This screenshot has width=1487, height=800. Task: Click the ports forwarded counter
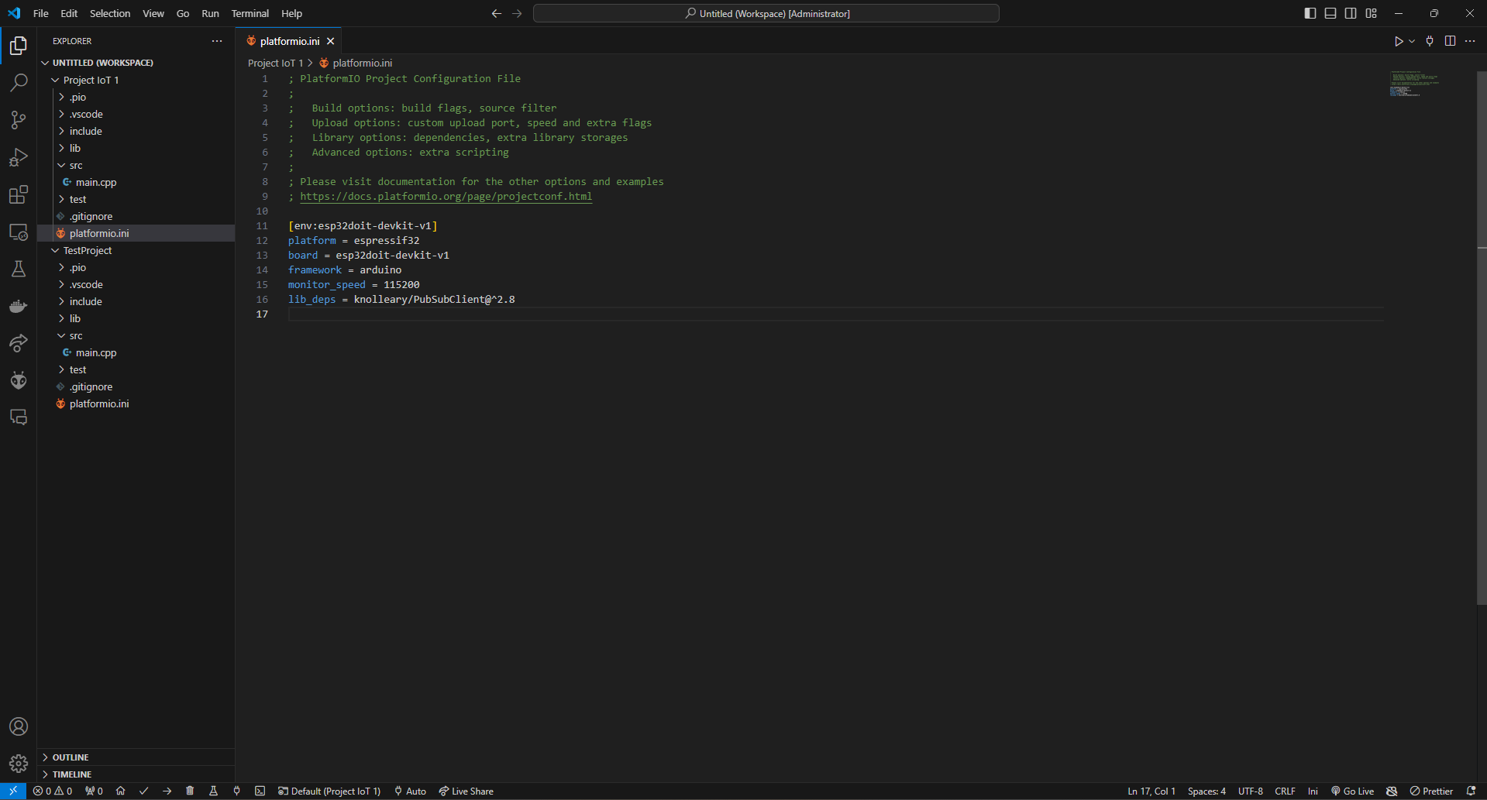[94, 791]
